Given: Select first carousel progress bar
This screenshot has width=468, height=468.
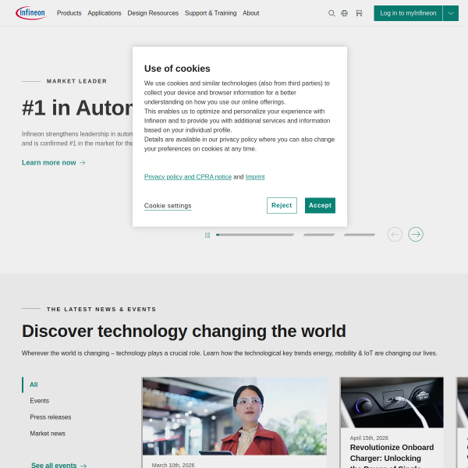Looking at the screenshot, I should pyautogui.click(x=255, y=235).
